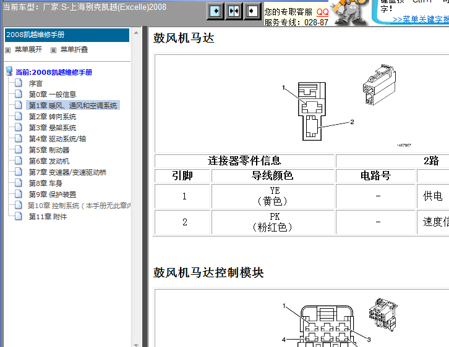Image resolution: width=449 pixels, height=347 pixels.
Task: Click the 2008凯越维修手册 blue header bar
Action: coord(67,35)
